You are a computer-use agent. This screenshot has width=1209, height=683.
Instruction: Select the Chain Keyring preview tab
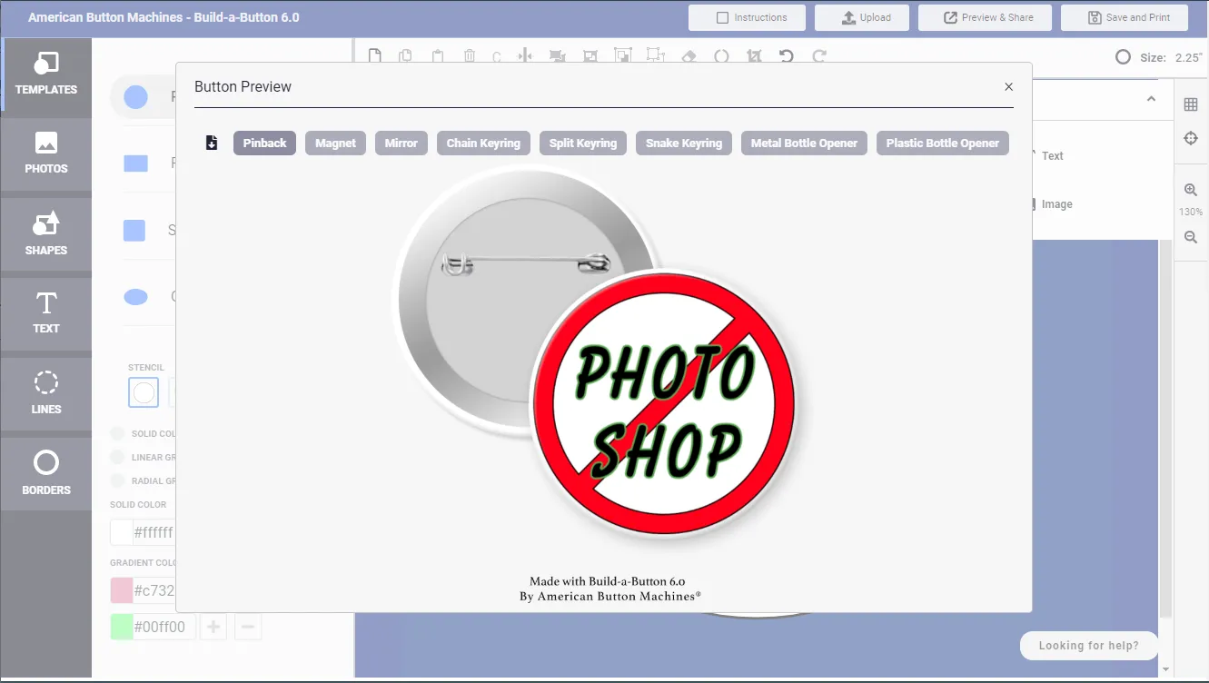(x=483, y=144)
